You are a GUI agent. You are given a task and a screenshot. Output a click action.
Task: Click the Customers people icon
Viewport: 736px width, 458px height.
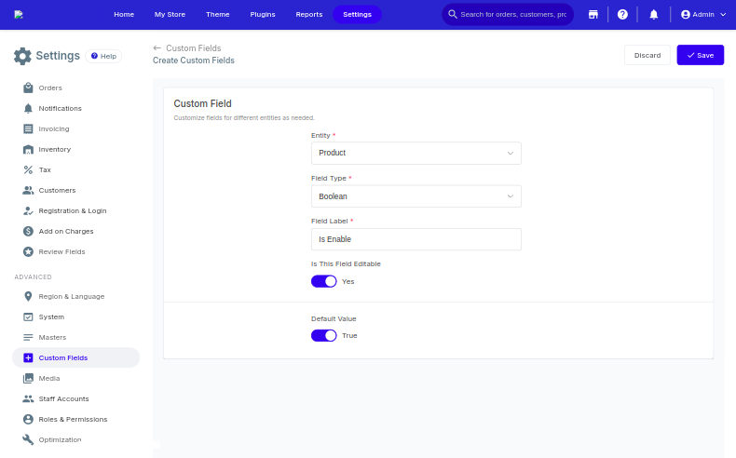tap(28, 190)
